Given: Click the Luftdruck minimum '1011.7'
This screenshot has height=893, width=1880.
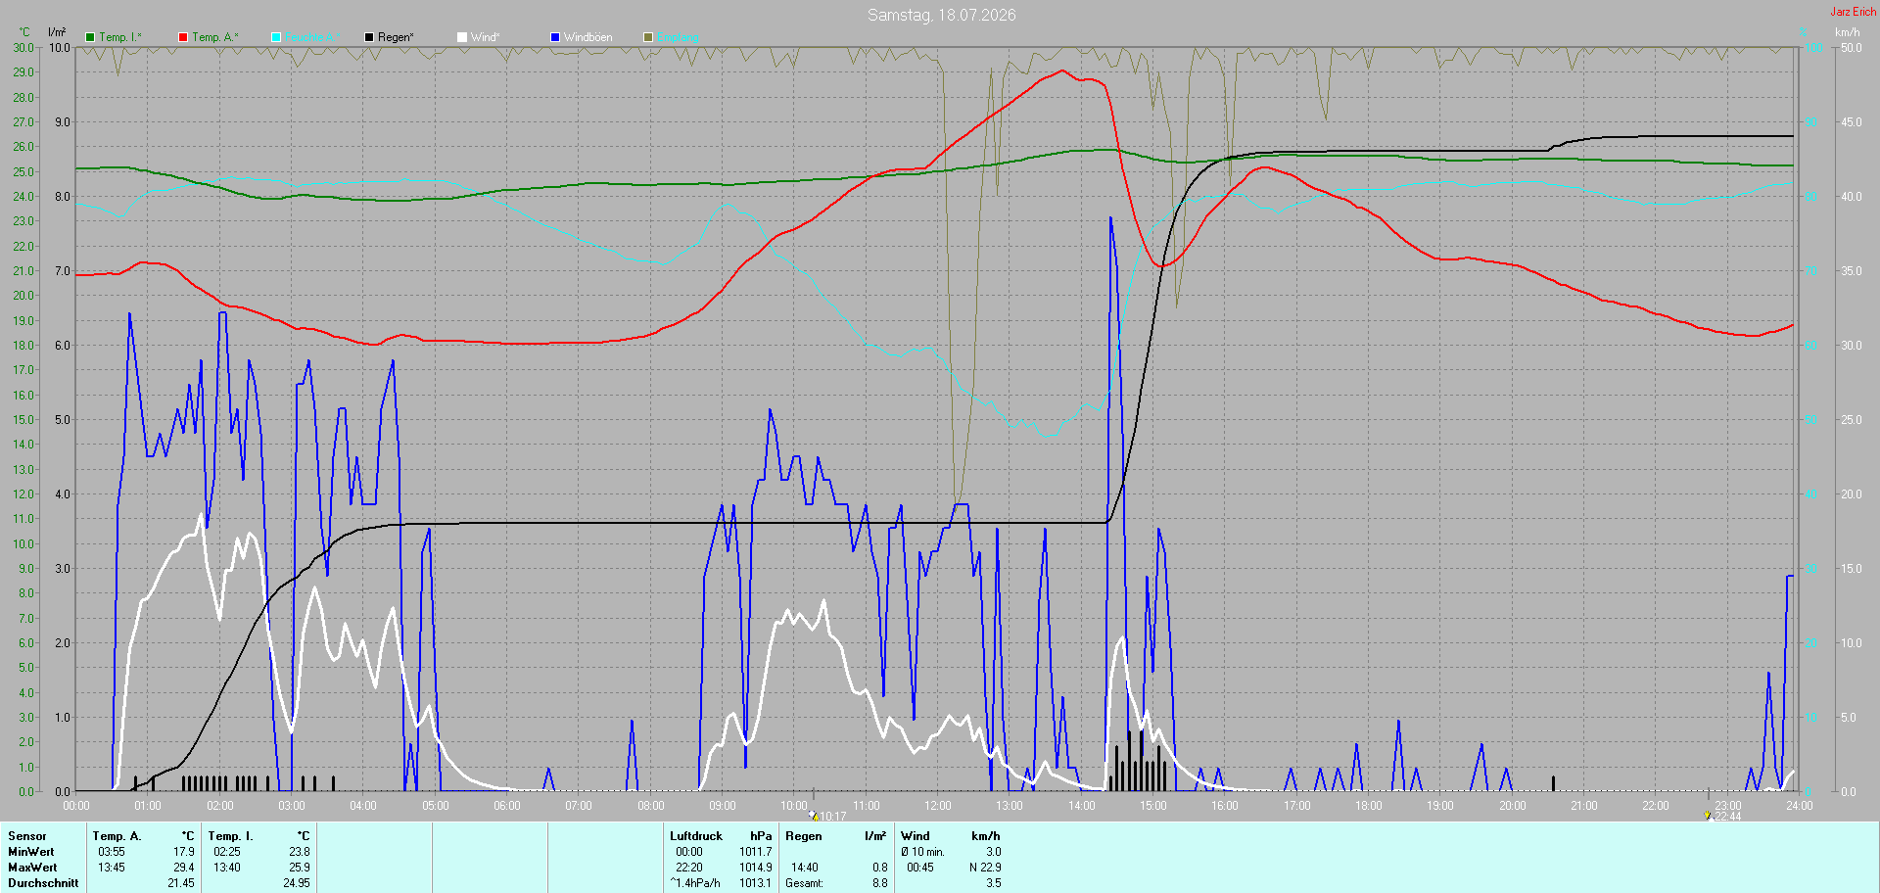Looking at the screenshot, I should (x=756, y=852).
